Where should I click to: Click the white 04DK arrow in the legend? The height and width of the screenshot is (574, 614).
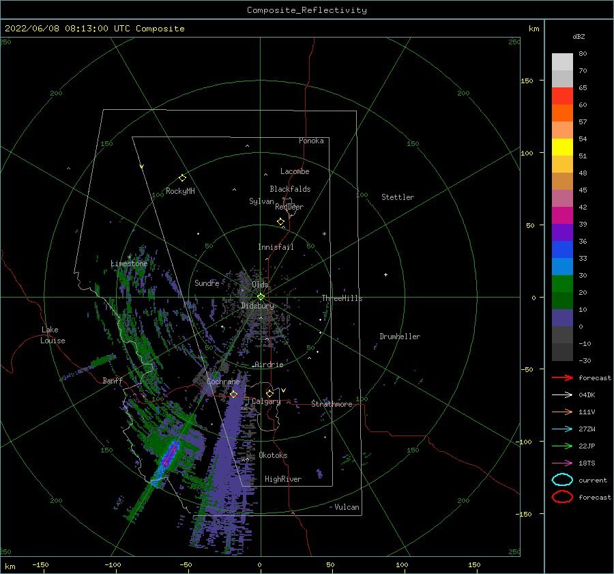562,395
